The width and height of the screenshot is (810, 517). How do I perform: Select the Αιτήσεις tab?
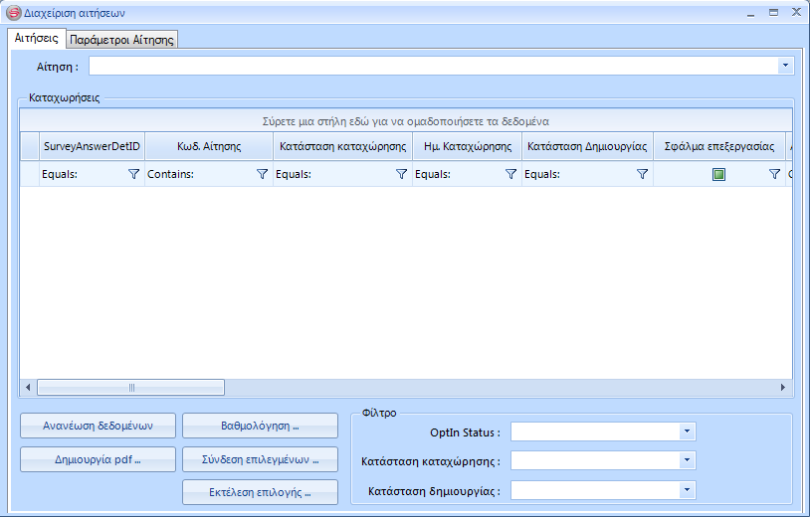pos(37,38)
